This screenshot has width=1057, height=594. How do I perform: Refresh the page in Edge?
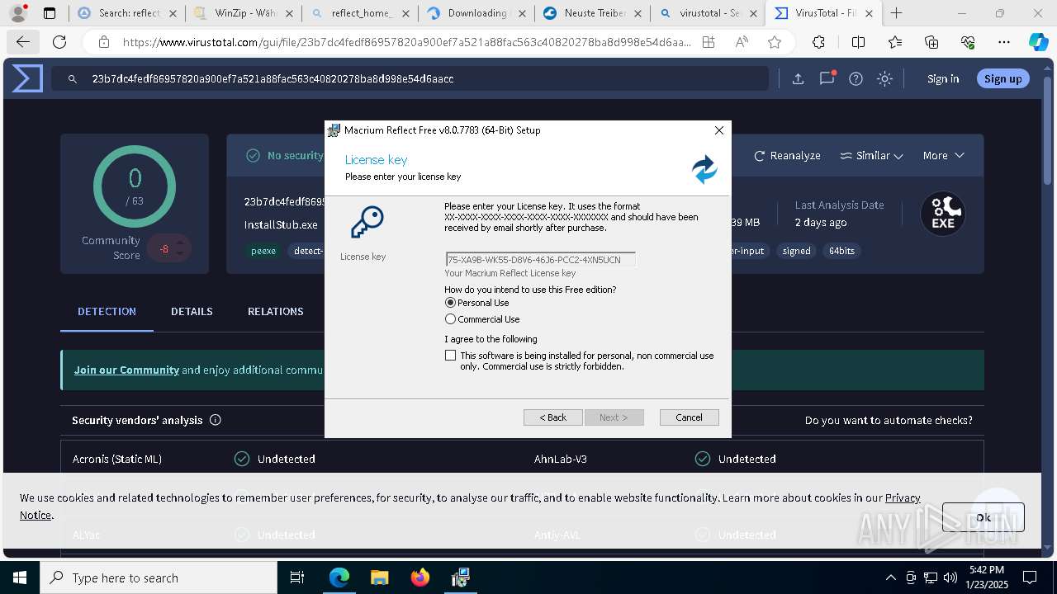59,42
